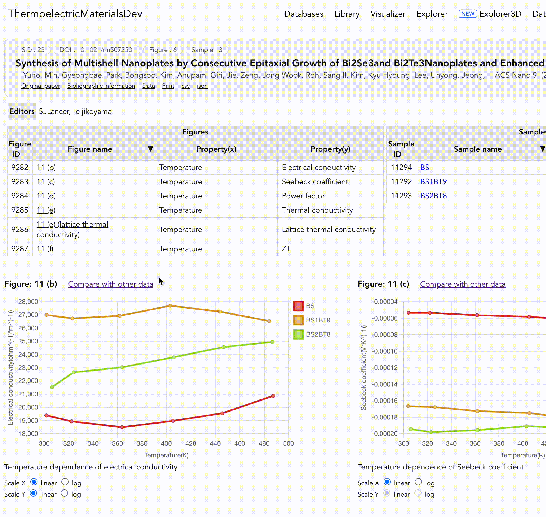Open sample BS2BT8 link
546x517 pixels.
[x=433, y=196]
